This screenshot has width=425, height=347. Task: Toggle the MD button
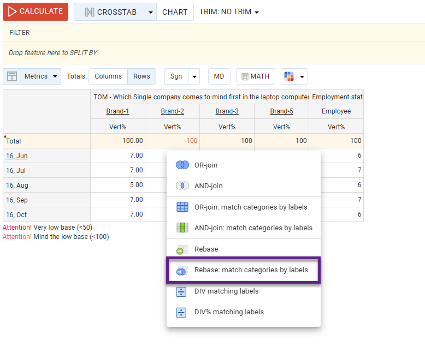click(219, 76)
